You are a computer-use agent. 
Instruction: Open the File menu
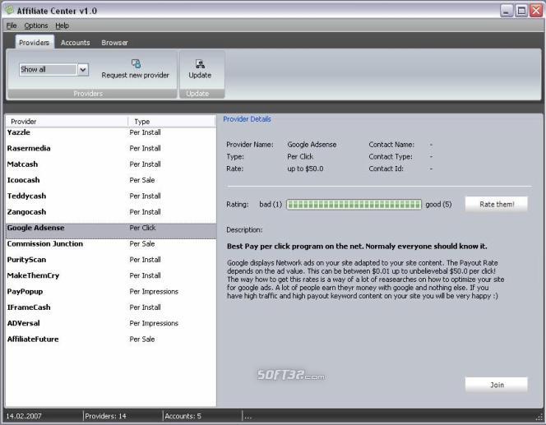click(12, 25)
